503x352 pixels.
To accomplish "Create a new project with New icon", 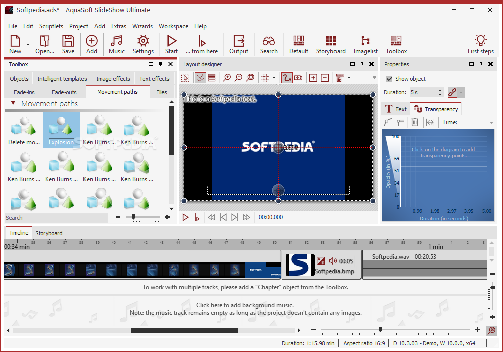I will point(15,44).
